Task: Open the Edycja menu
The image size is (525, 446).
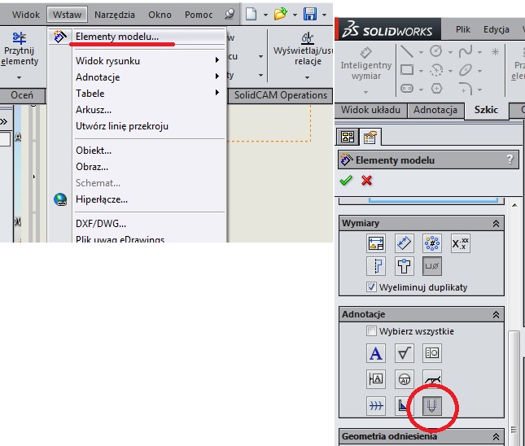Action: coord(497,29)
